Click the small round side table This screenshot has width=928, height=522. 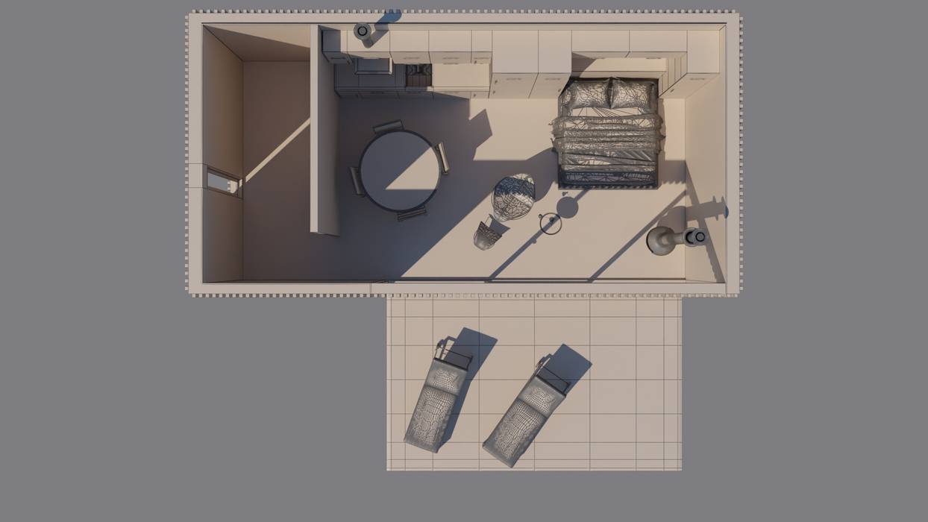click(x=550, y=222)
